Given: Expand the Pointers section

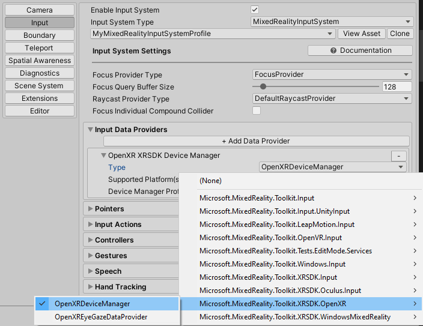Looking at the screenshot, I should (90, 209).
